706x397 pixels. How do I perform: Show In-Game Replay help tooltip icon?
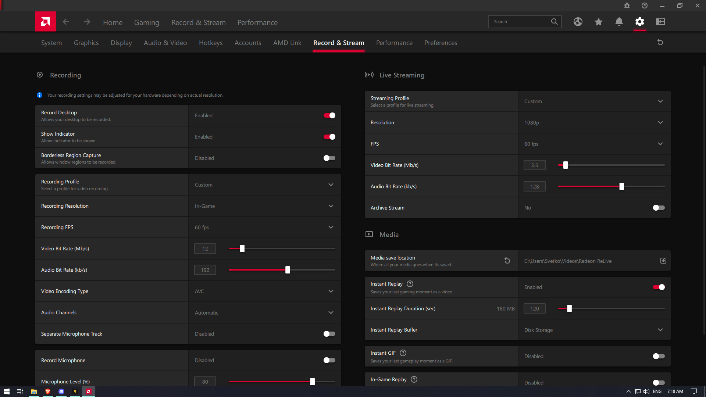click(x=414, y=379)
